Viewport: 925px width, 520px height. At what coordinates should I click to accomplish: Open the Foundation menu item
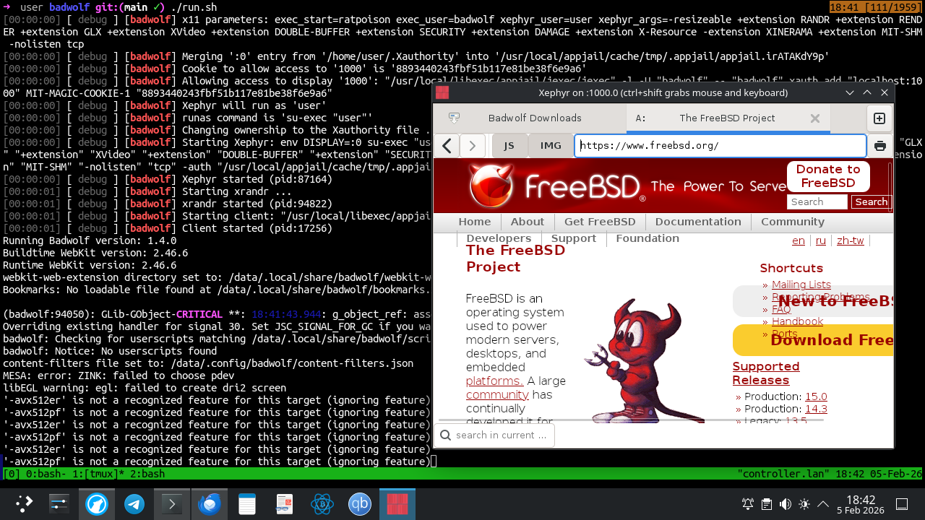647,238
